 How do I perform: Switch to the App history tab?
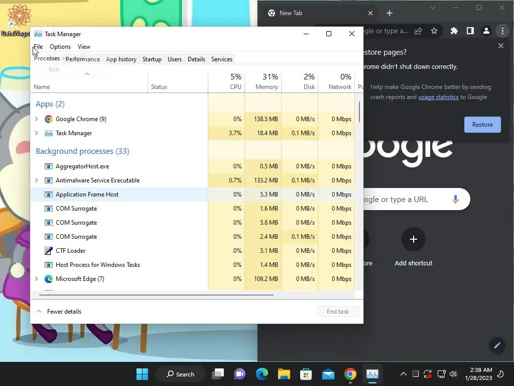[x=121, y=59]
